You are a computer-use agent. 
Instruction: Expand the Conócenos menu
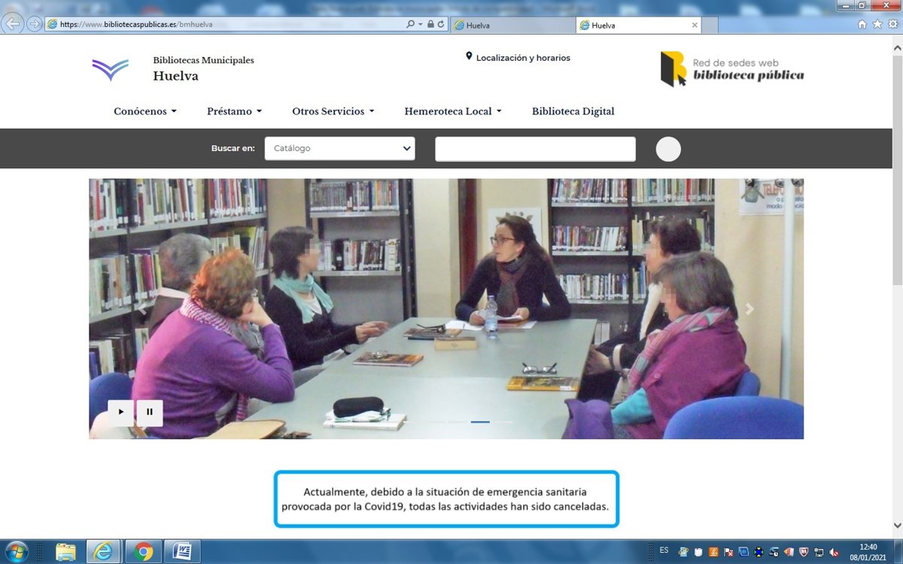[145, 111]
